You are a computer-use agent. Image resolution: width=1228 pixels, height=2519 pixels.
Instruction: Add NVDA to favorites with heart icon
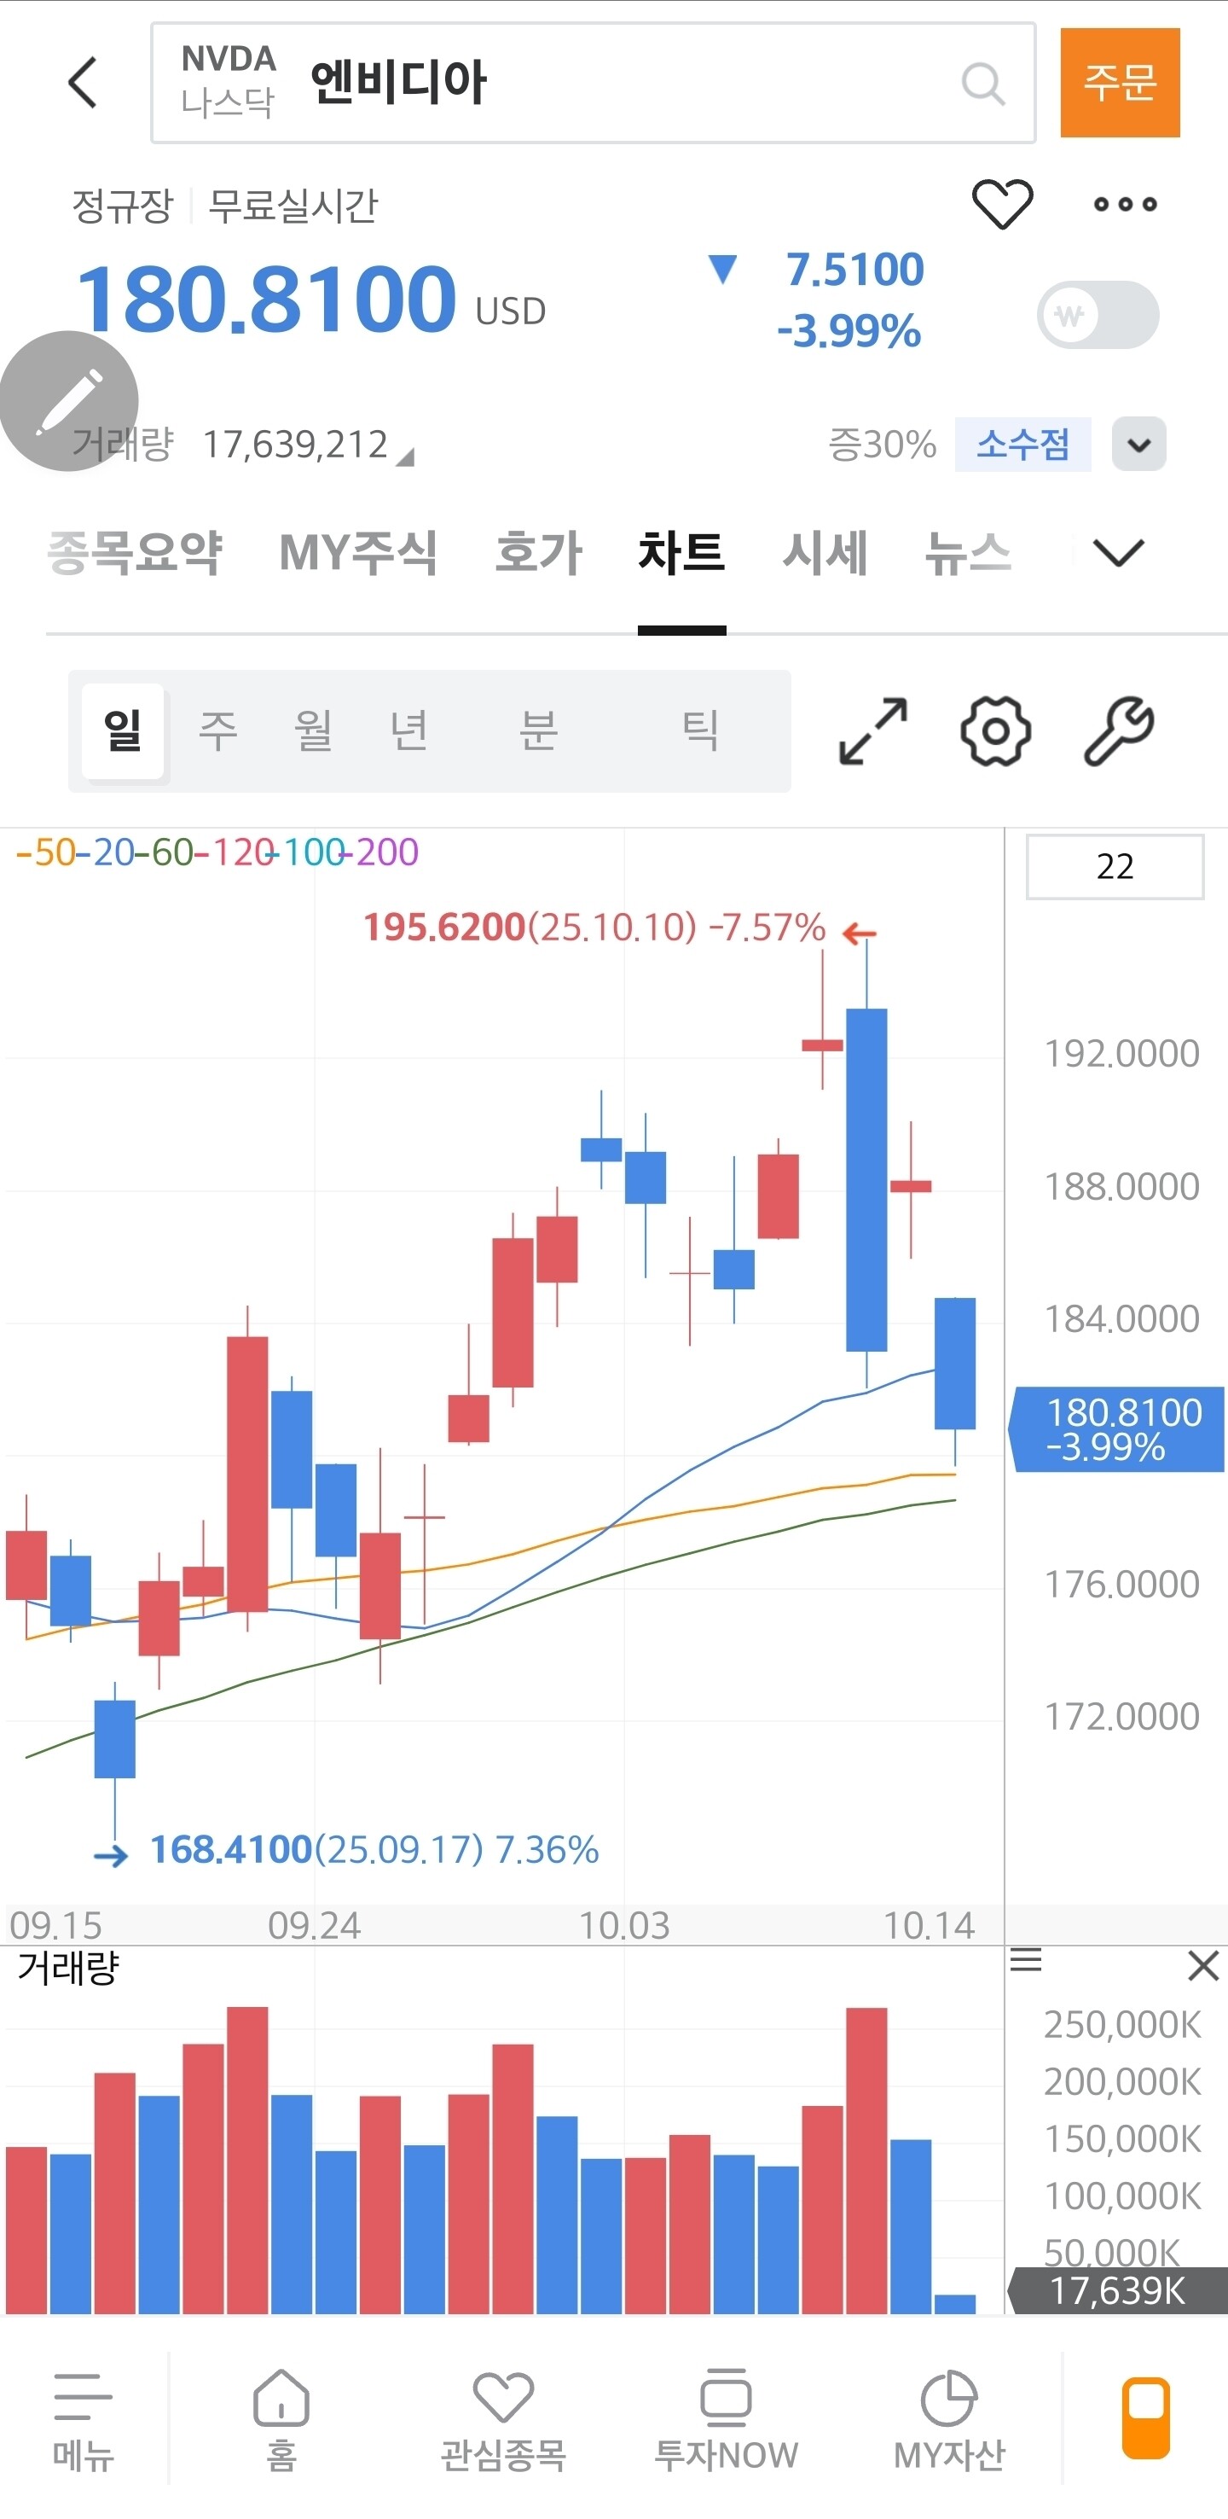[1001, 205]
